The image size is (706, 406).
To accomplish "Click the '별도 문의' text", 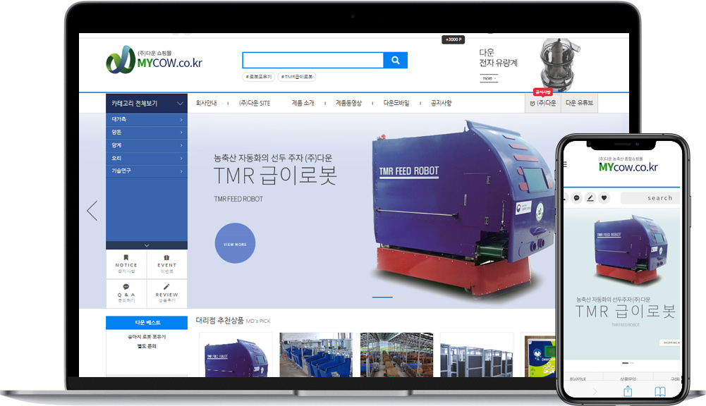I will pos(147,346).
